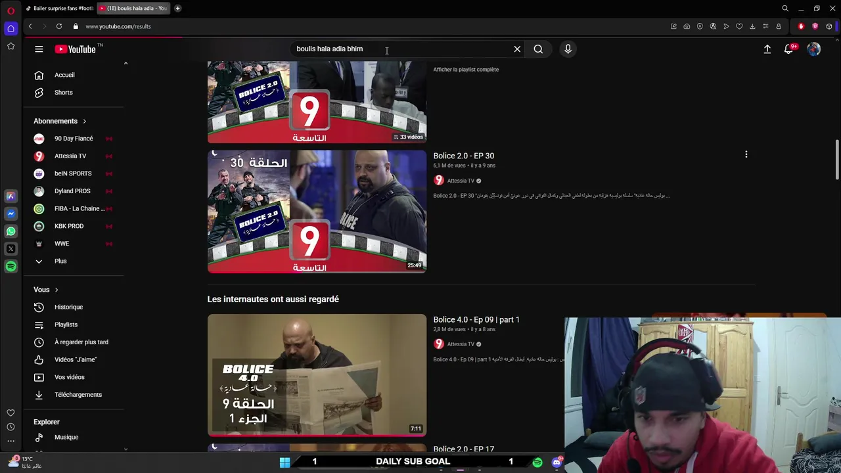Open the three-dot menu for Bolice 2.0 - EP 30
Viewport: 841px width, 473px height.
point(746,154)
